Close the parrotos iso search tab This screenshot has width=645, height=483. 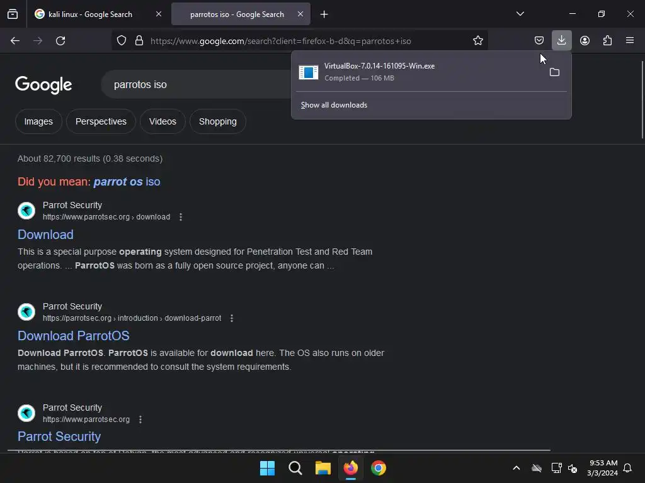[x=300, y=14]
